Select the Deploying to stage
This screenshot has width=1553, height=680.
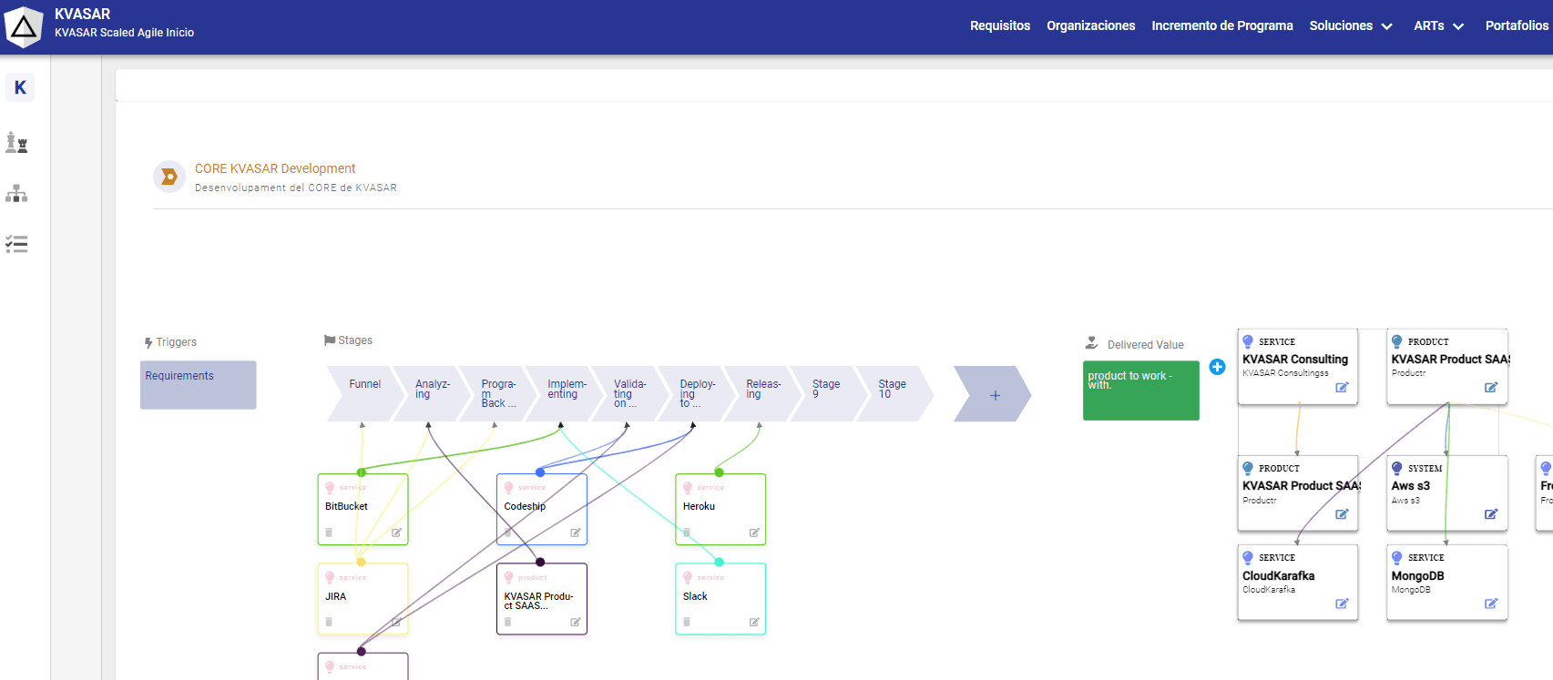tap(695, 393)
